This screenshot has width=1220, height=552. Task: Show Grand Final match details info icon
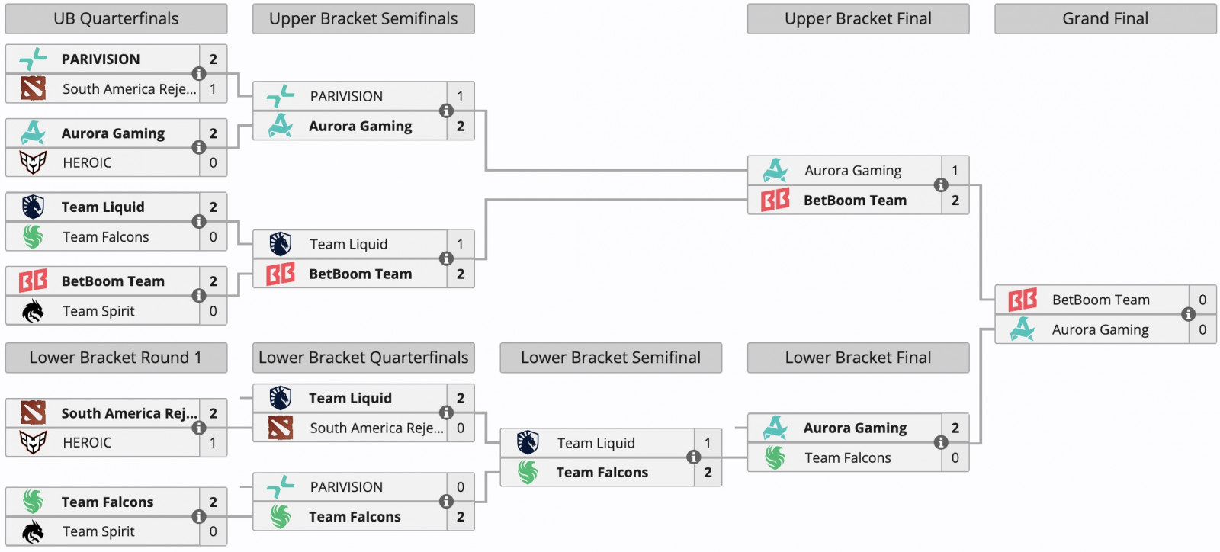click(1188, 314)
